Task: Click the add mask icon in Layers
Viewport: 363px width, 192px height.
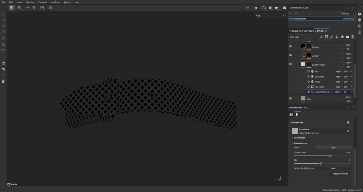Action: [326, 37]
